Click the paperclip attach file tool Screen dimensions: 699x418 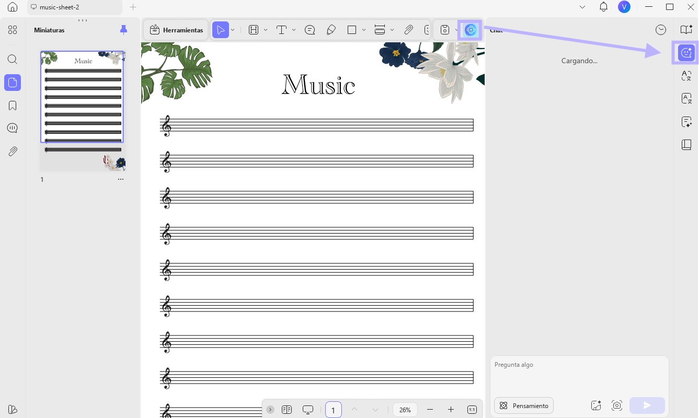click(x=409, y=30)
